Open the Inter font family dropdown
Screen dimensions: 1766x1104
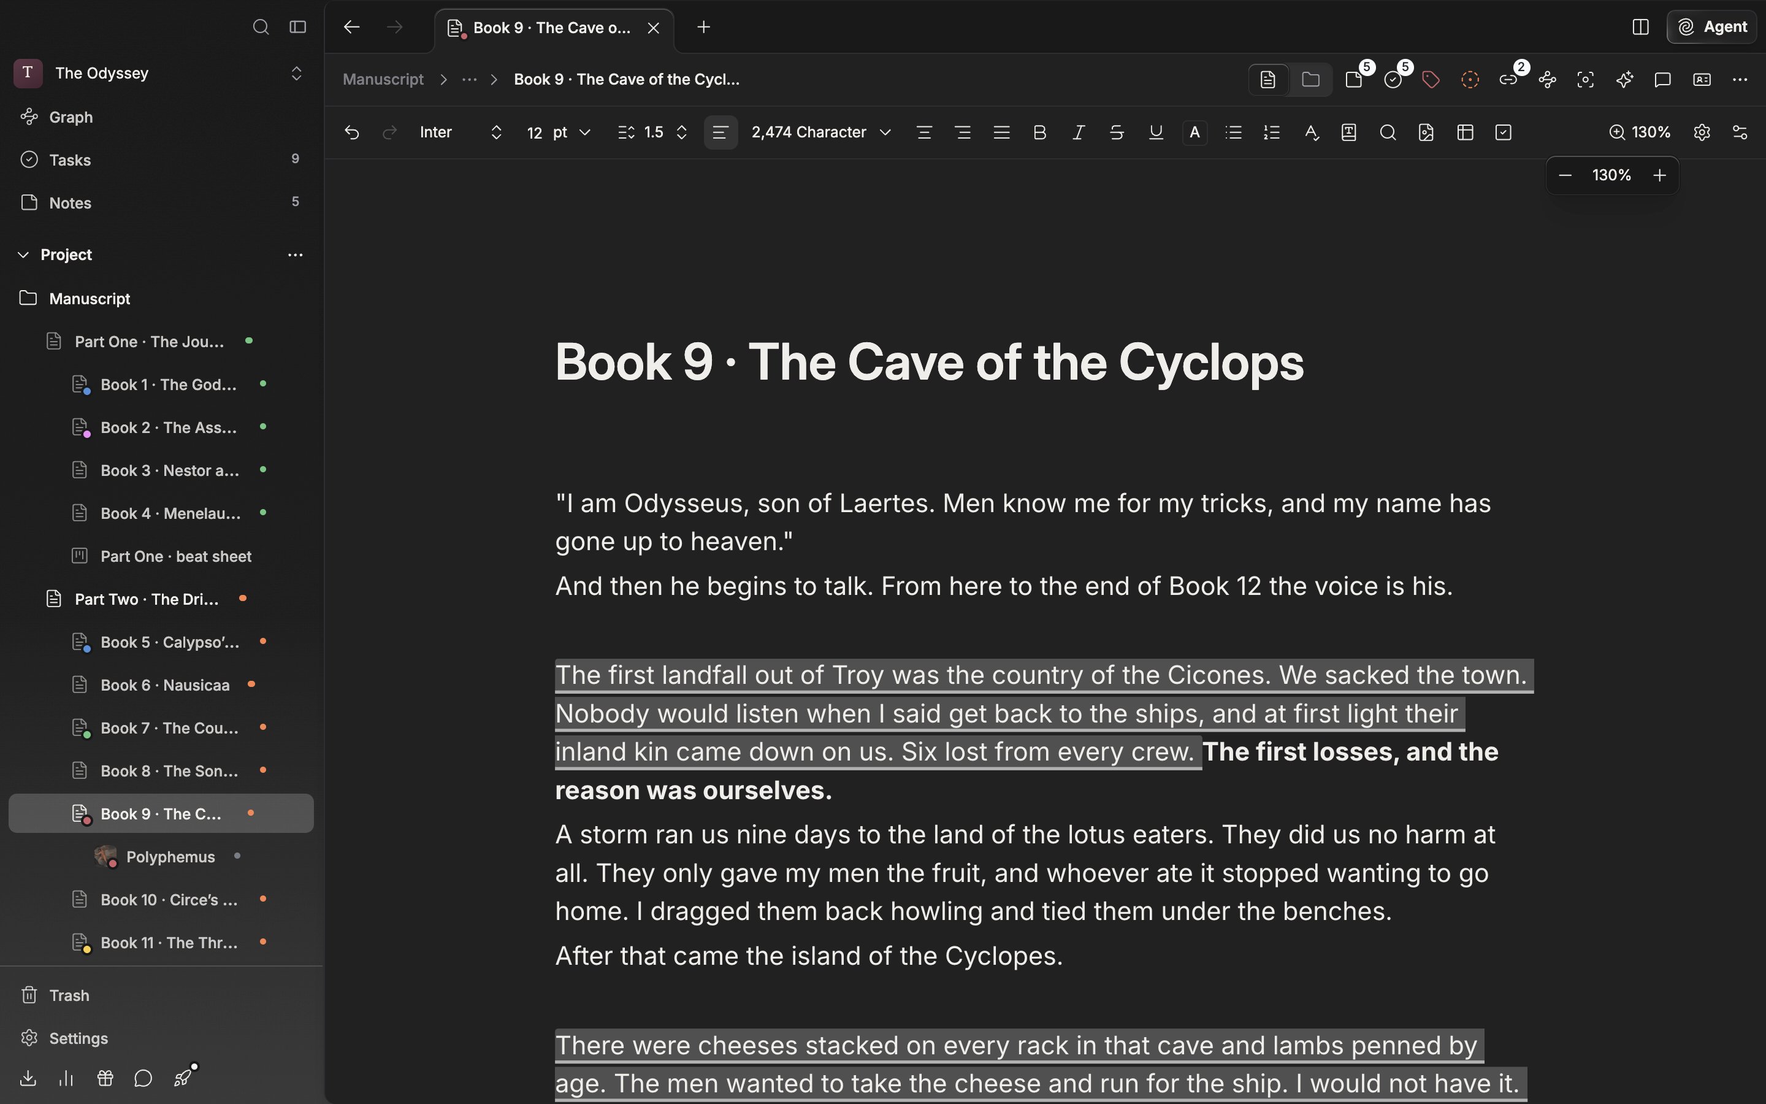click(461, 132)
